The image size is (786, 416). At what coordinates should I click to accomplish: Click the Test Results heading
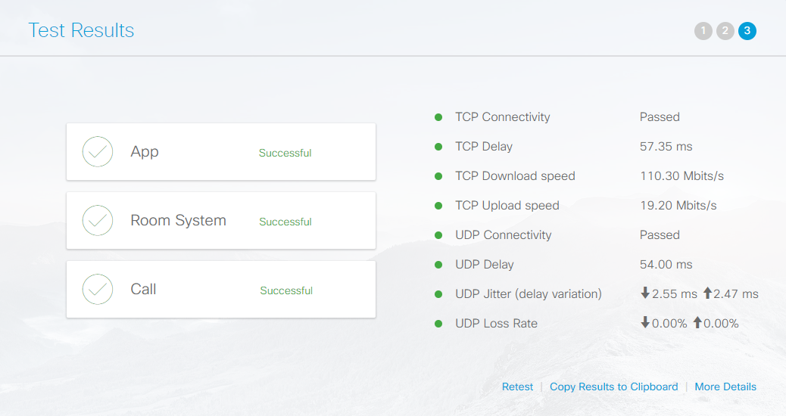(81, 31)
